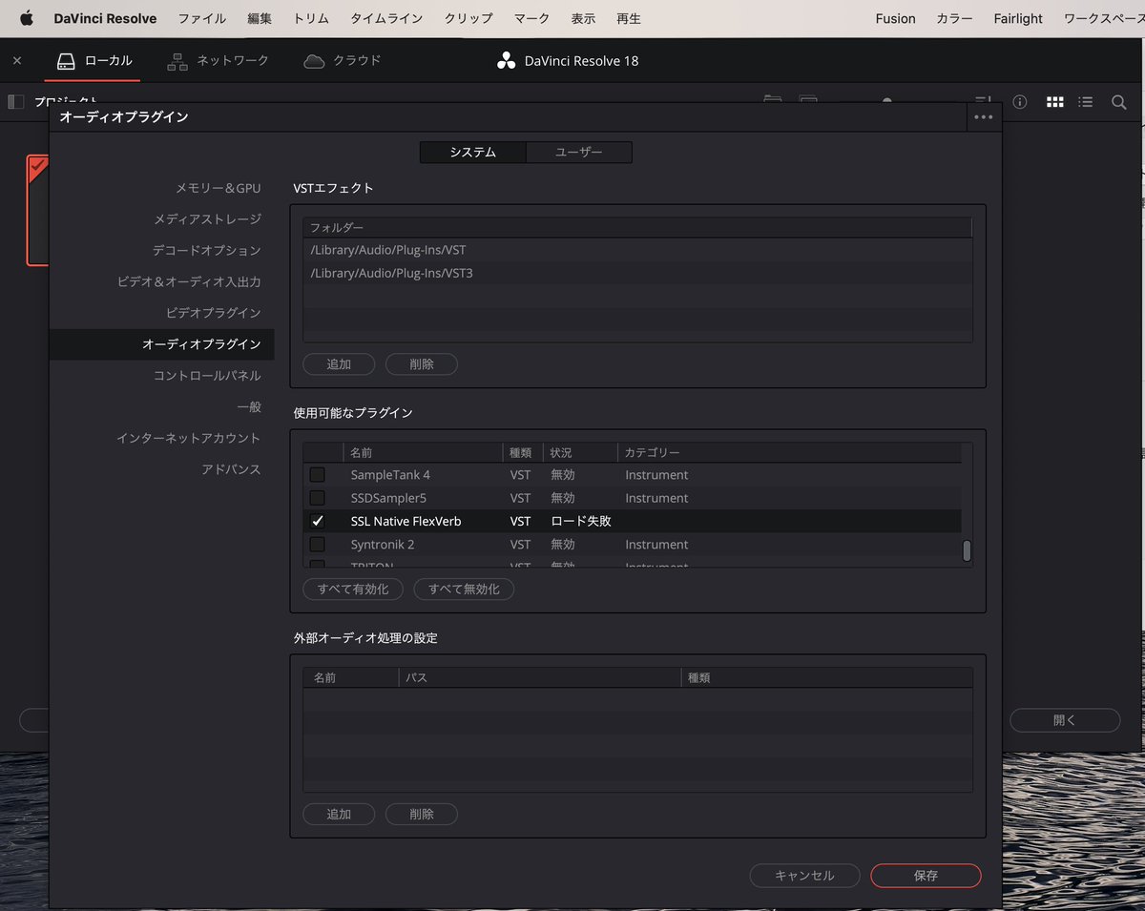Open アドバンス settings
The image size is (1145, 911).
[231, 469]
